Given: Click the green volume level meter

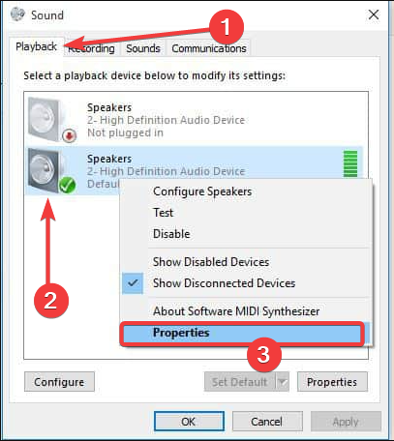Looking at the screenshot, I should point(350,163).
